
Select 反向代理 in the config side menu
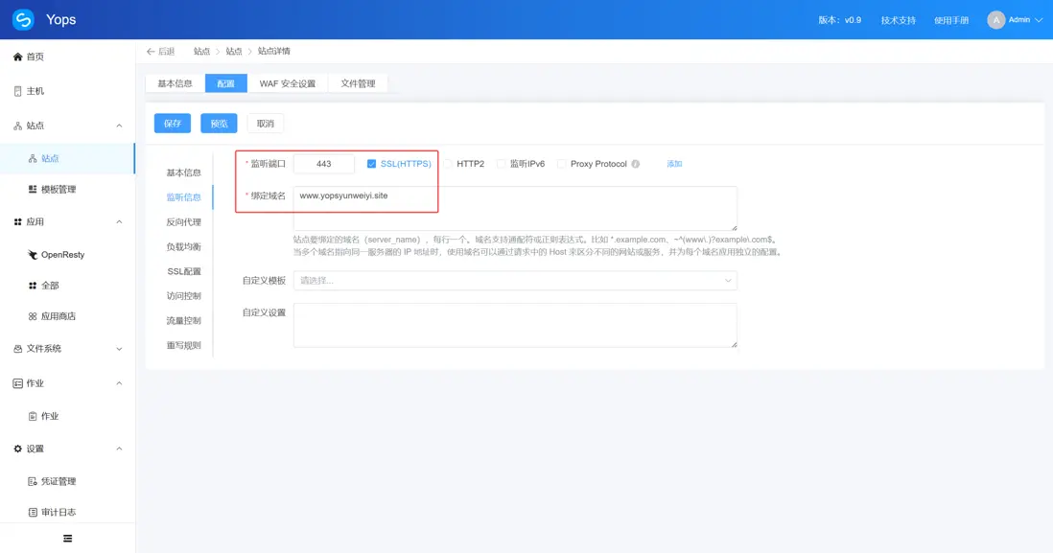[183, 222]
